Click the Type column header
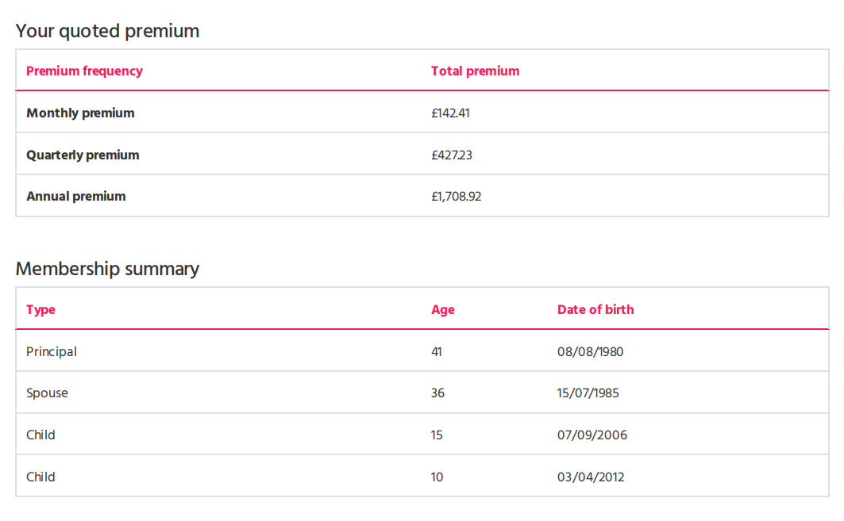Viewport: 844px width, 521px height. (41, 310)
